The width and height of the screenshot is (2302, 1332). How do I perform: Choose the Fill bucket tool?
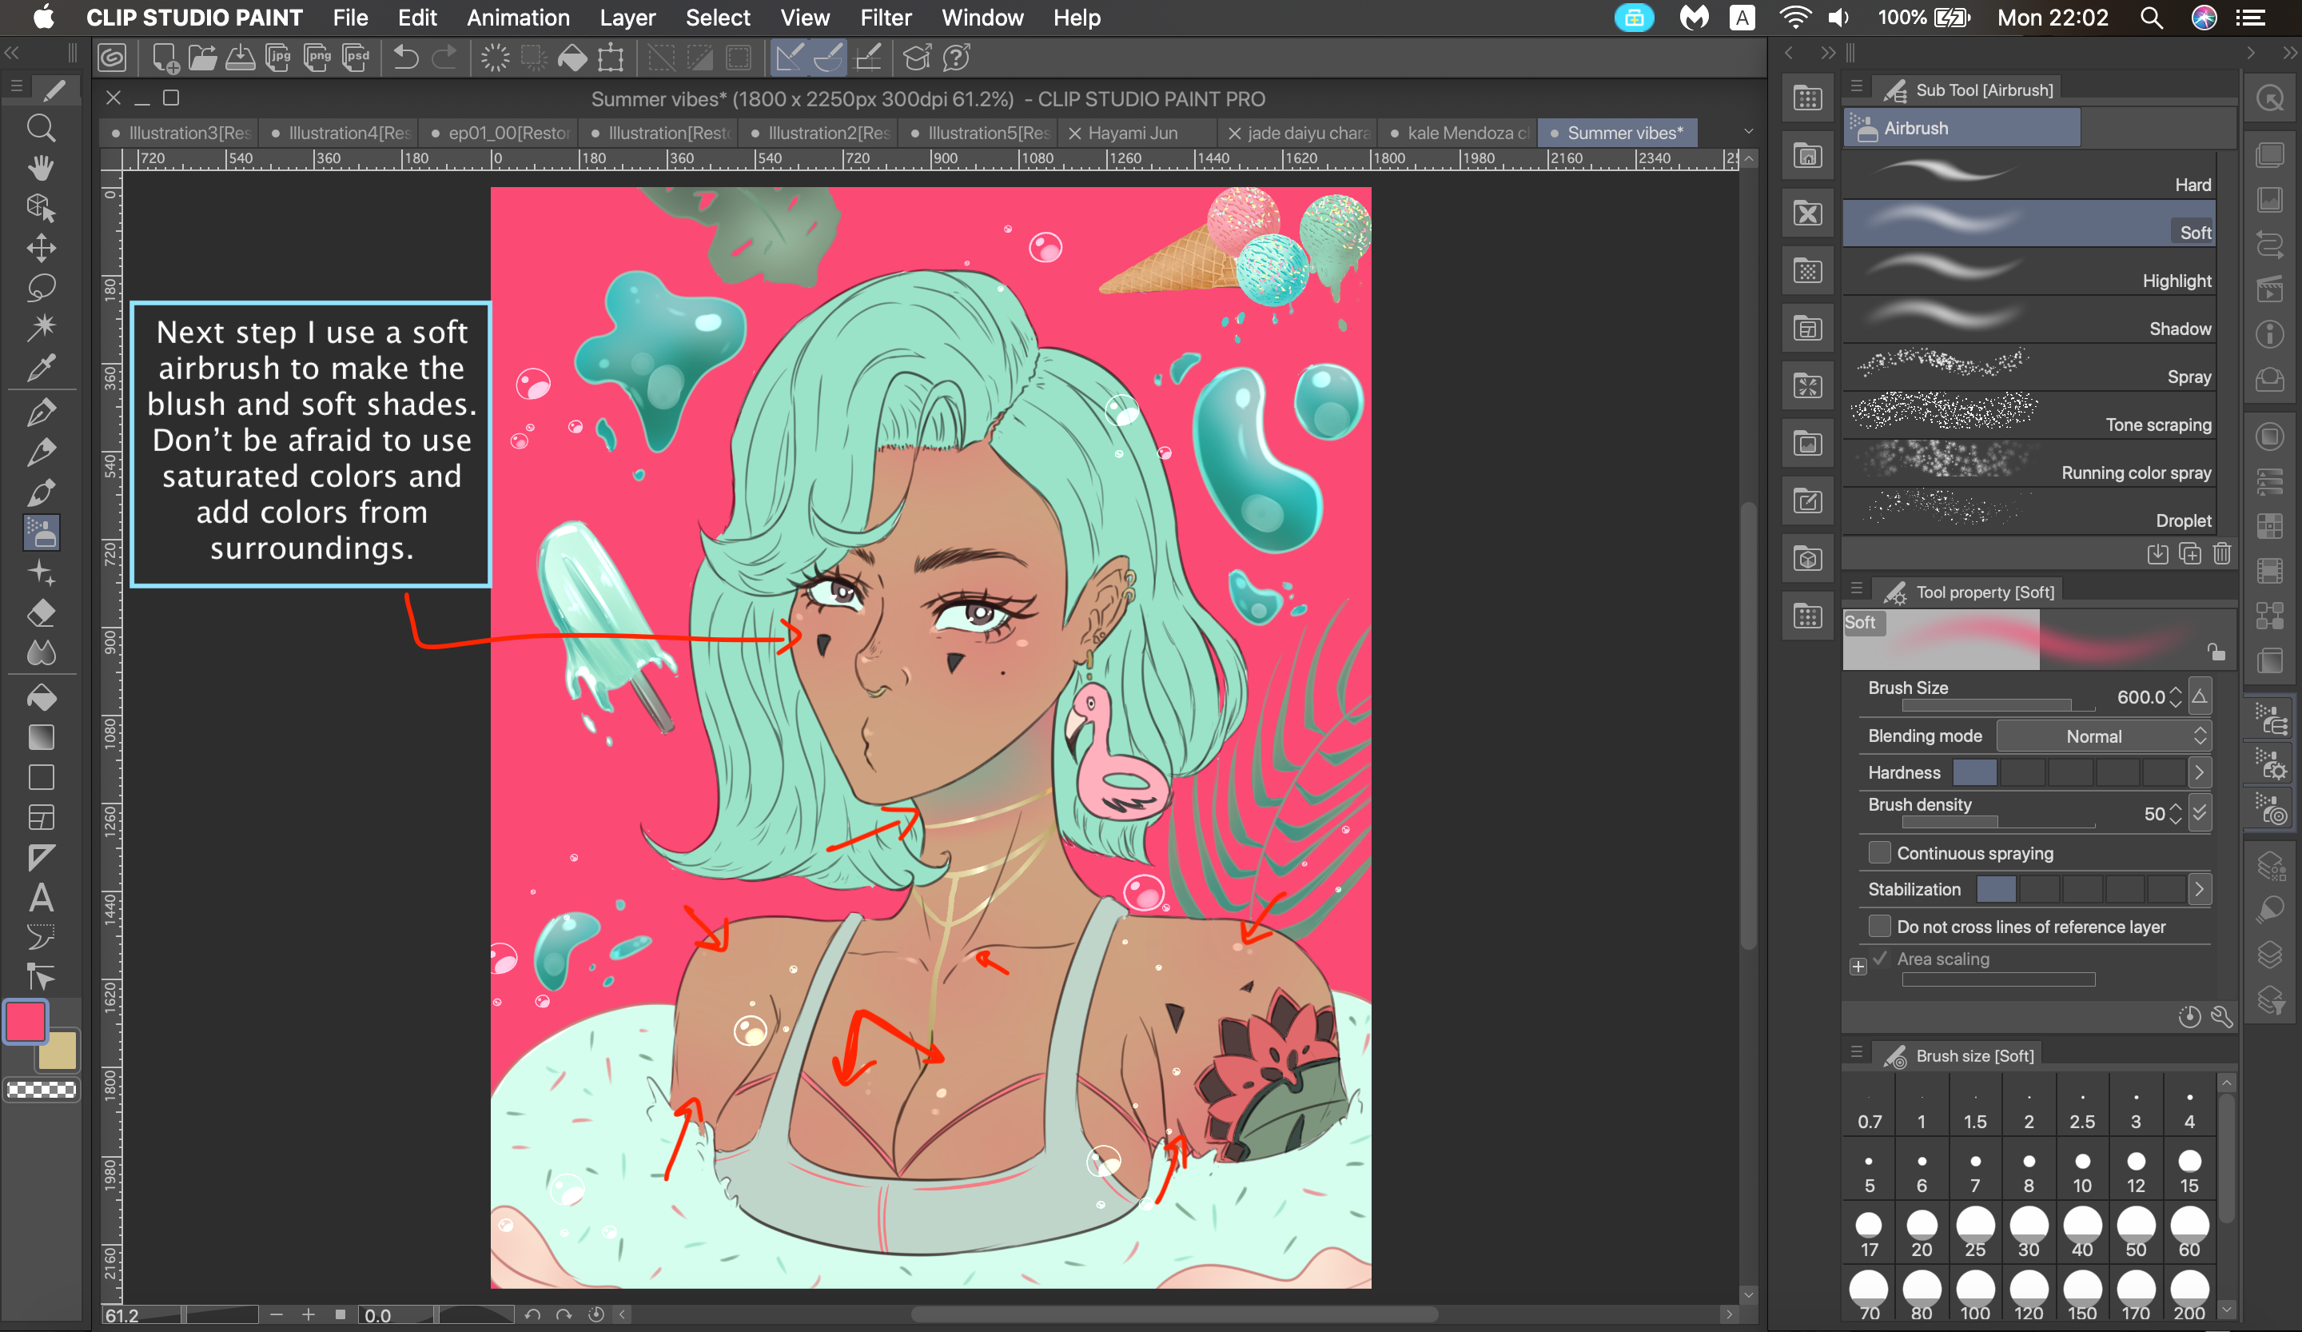(40, 697)
